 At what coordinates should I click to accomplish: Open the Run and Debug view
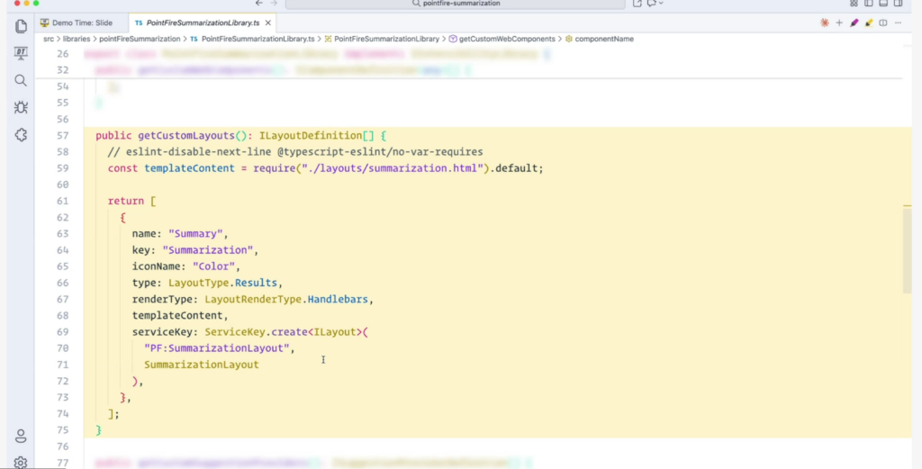click(21, 107)
